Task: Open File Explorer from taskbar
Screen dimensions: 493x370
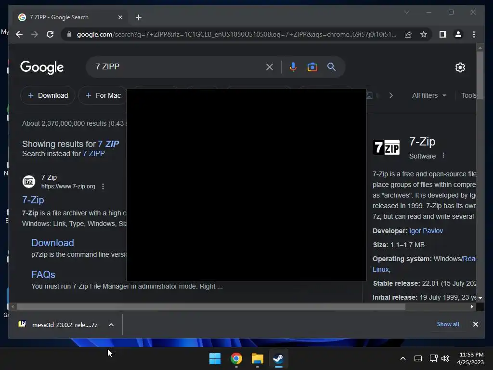Action: pyautogui.click(x=257, y=358)
